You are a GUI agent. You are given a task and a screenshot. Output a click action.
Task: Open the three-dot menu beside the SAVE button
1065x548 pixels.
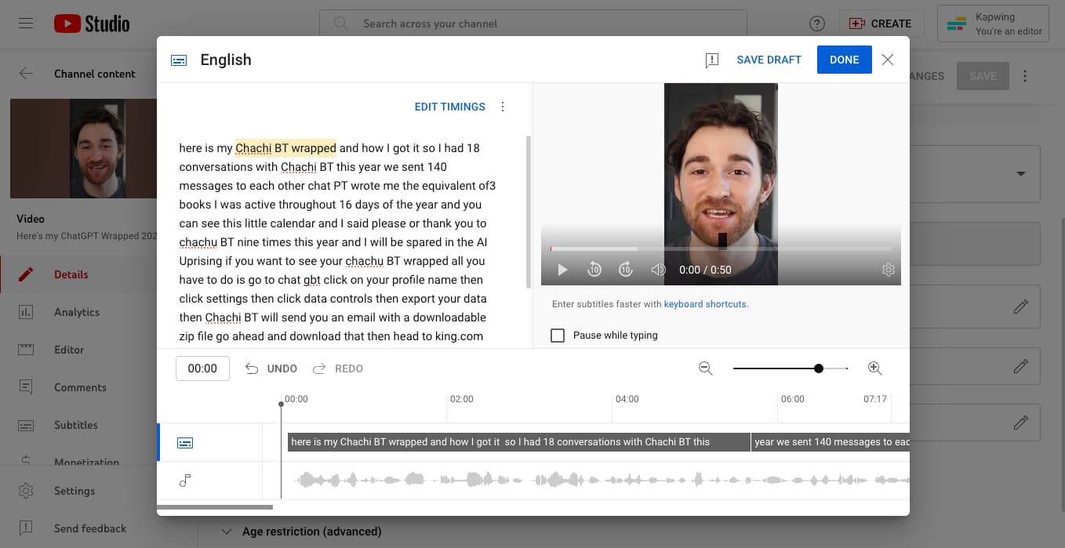(1025, 77)
